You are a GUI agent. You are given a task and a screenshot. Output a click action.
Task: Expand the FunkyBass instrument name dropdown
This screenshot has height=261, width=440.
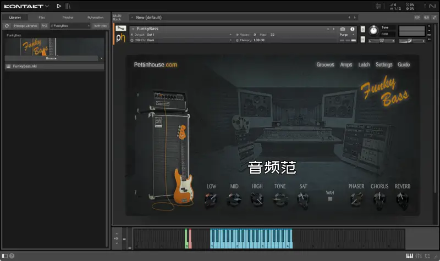pyautogui.click(x=133, y=29)
